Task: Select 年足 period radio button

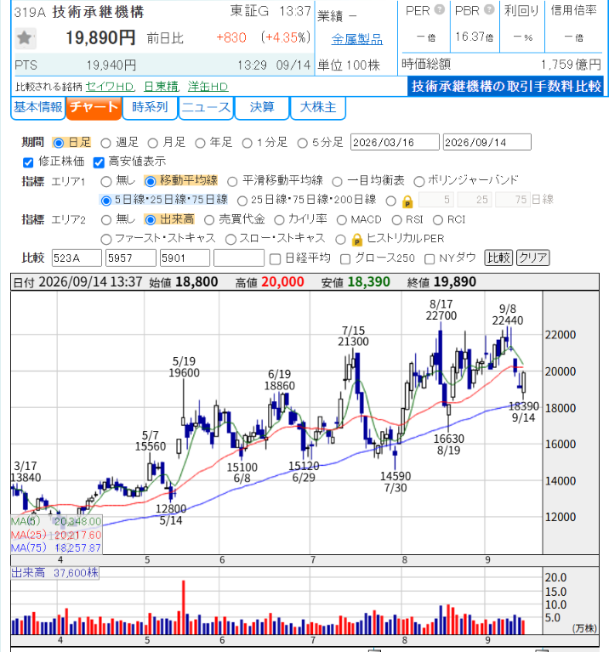Action: [200, 144]
